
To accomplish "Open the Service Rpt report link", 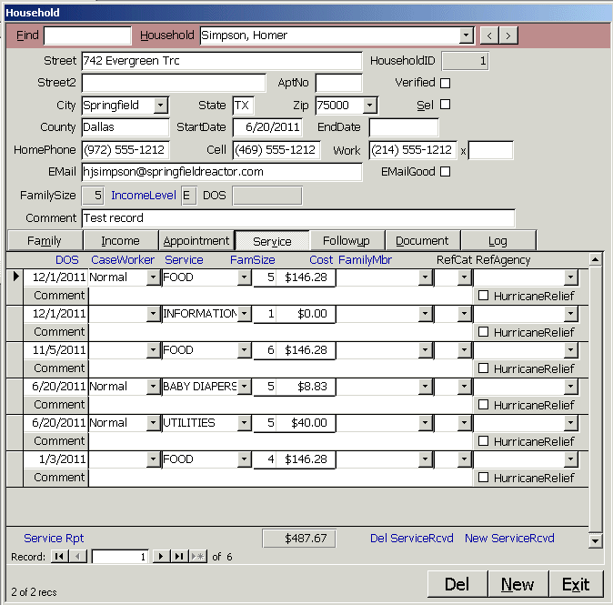I will (54, 538).
